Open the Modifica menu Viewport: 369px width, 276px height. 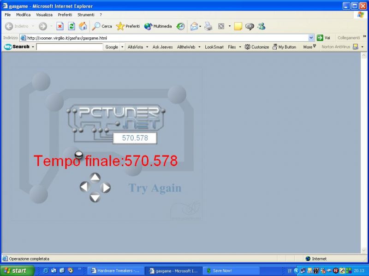[24, 15]
